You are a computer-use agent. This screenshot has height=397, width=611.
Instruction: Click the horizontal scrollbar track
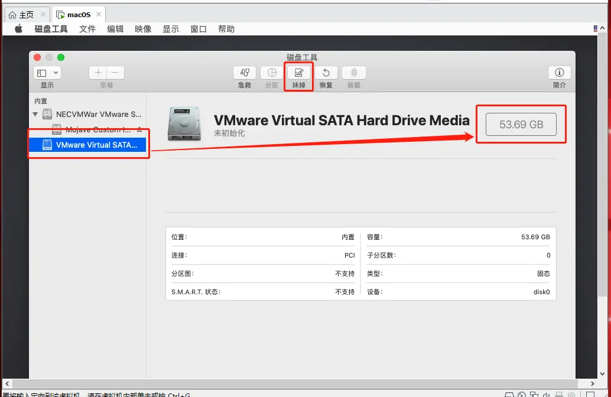(x=296, y=383)
